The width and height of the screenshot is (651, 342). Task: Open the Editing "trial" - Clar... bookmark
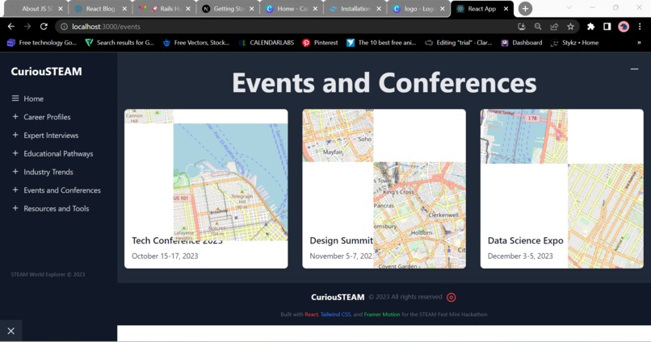pyautogui.click(x=458, y=43)
